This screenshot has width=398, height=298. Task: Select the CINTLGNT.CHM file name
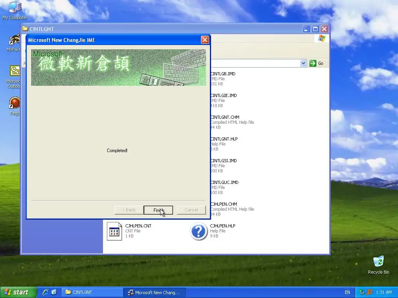click(x=225, y=117)
